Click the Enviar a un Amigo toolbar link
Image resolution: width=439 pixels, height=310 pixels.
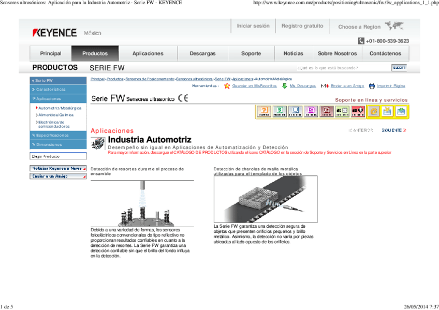[347, 86]
